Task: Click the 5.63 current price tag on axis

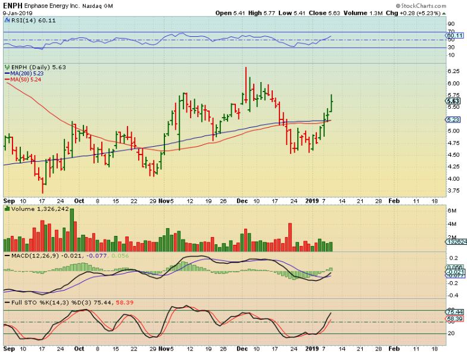Action: pyautogui.click(x=453, y=101)
